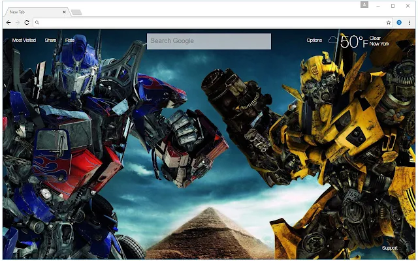Screen dimensions: 418x261
Task: Open the Most Visited link
Action: 24,40
